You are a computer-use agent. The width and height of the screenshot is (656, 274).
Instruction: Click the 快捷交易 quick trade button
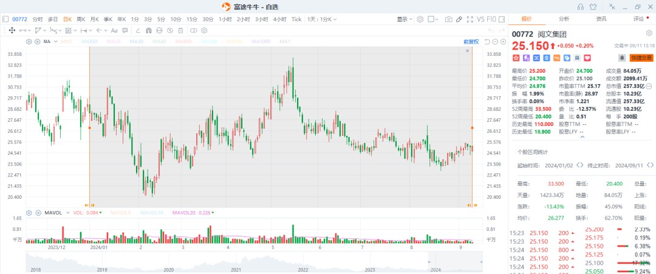641,58
